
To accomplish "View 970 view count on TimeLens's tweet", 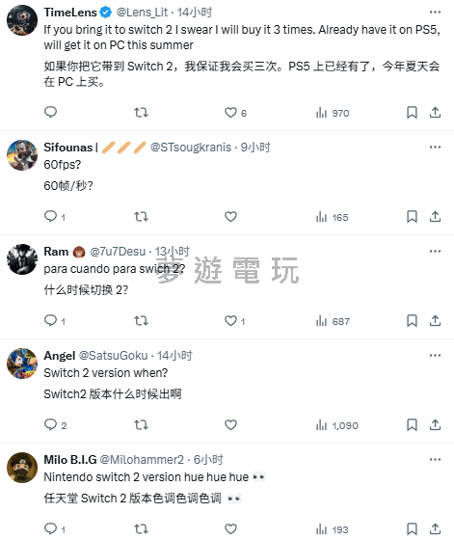I will pyautogui.click(x=333, y=113).
